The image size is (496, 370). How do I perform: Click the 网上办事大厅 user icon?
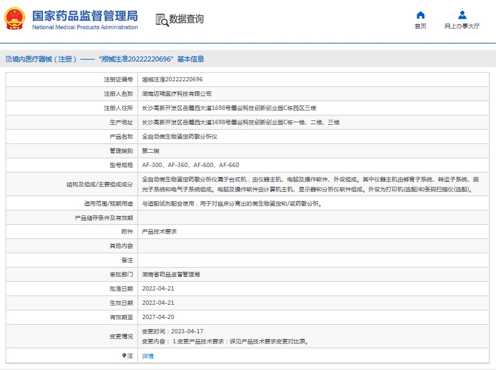point(462,15)
